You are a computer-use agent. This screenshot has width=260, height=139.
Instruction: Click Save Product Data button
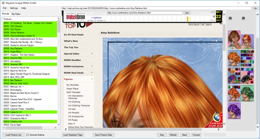103,135
